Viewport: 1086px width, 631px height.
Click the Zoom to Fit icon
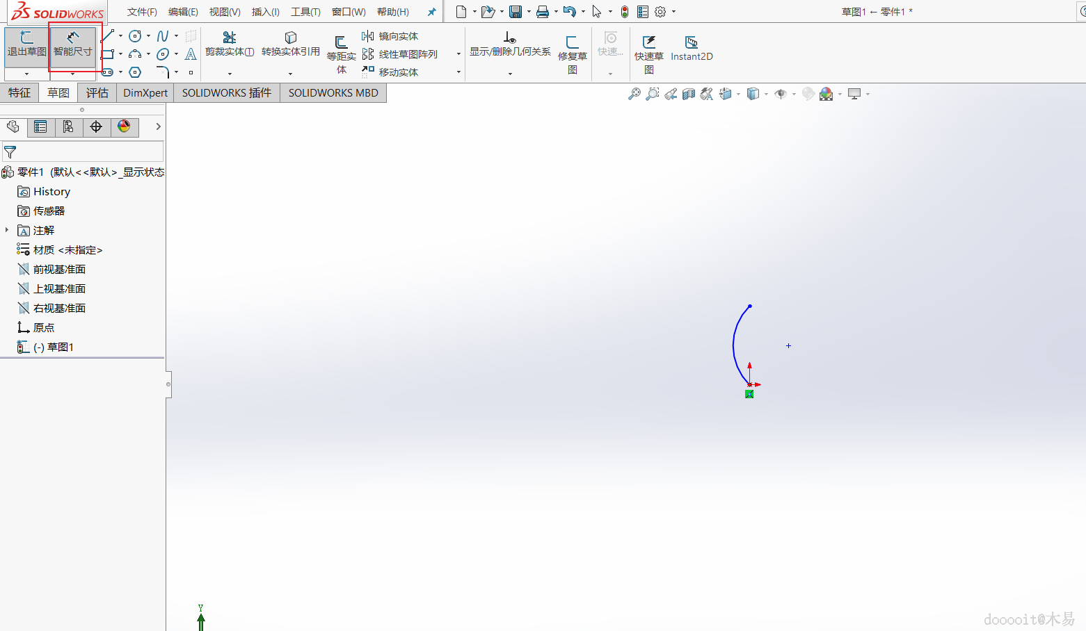click(x=634, y=94)
